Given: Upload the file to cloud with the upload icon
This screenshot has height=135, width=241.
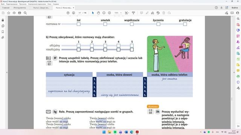Looking at the screenshot, I should (x=14, y=13).
